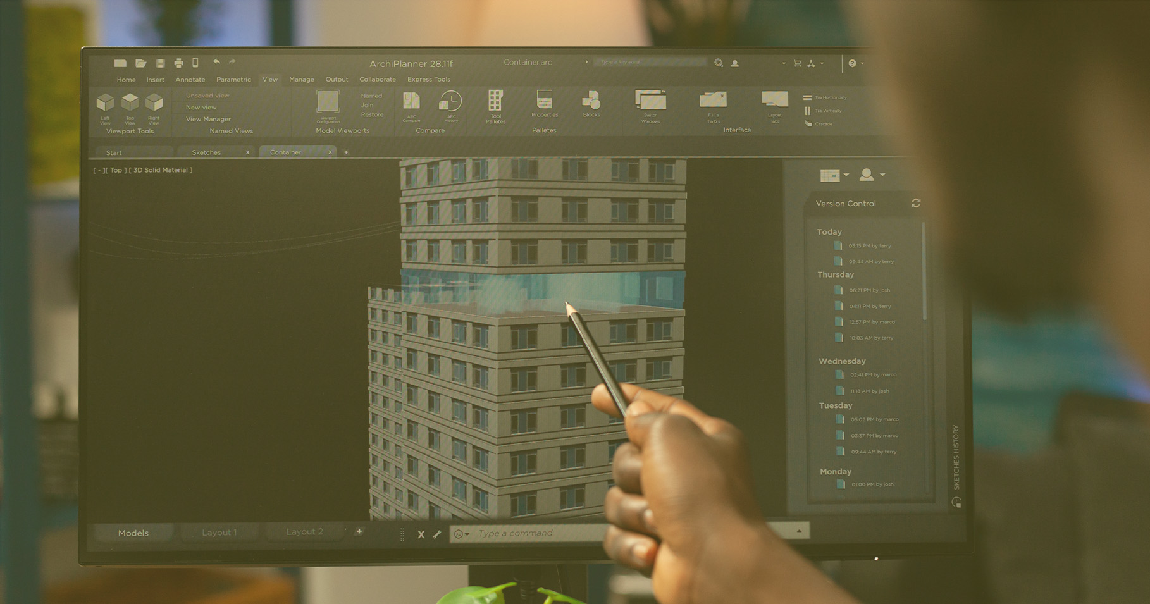The width and height of the screenshot is (1150, 604).
Task: Open the Help dropdown arrow
Action: tap(862, 63)
